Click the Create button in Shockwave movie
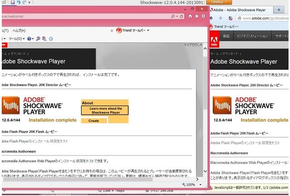The image size is (290, 196). pos(94,121)
